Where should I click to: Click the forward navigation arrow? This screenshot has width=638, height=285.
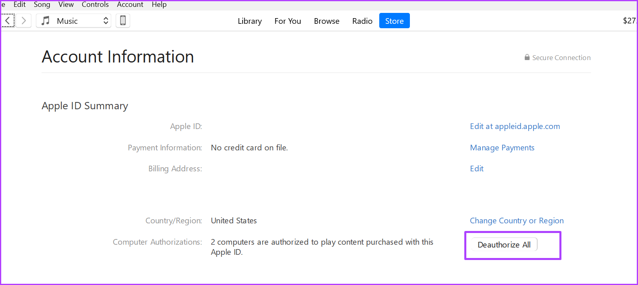(x=24, y=21)
